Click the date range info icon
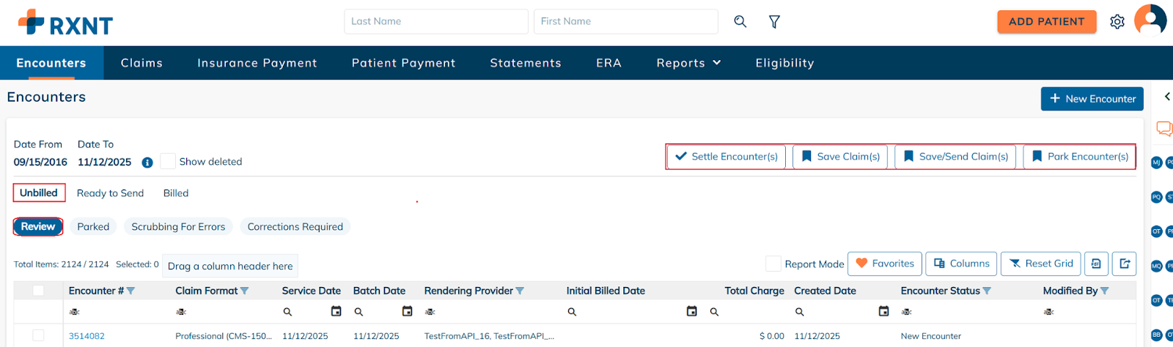The image size is (1173, 347). pyautogui.click(x=147, y=163)
